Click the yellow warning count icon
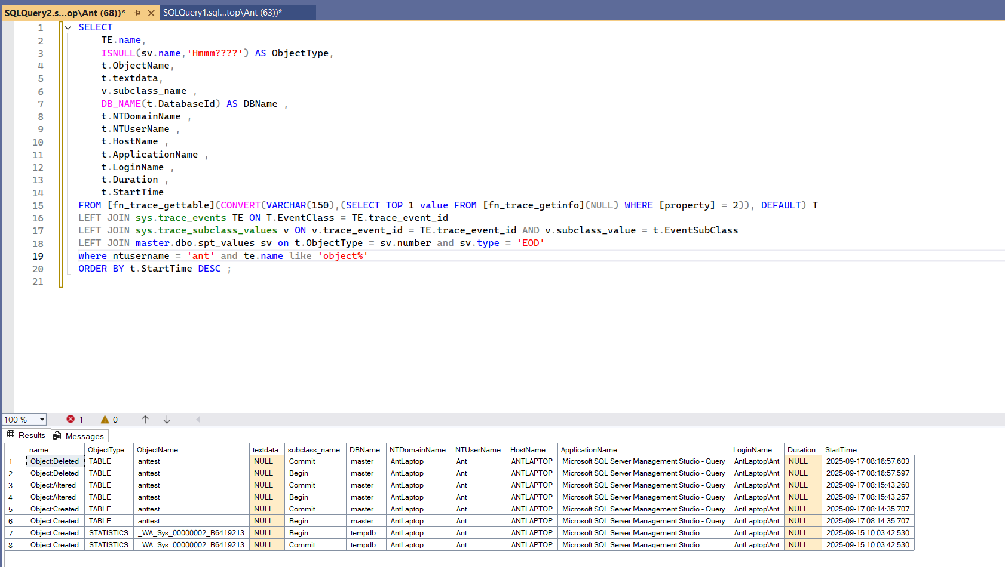This screenshot has height=567, width=1005. 105,420
